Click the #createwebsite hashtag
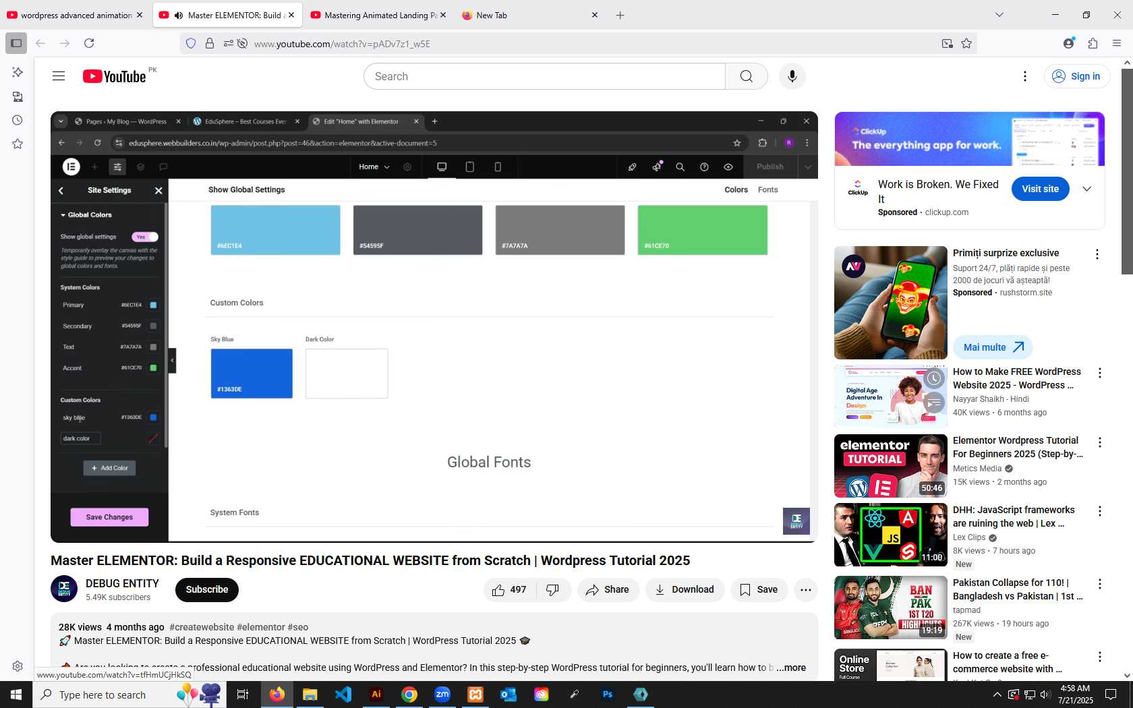 click(202, 627)
